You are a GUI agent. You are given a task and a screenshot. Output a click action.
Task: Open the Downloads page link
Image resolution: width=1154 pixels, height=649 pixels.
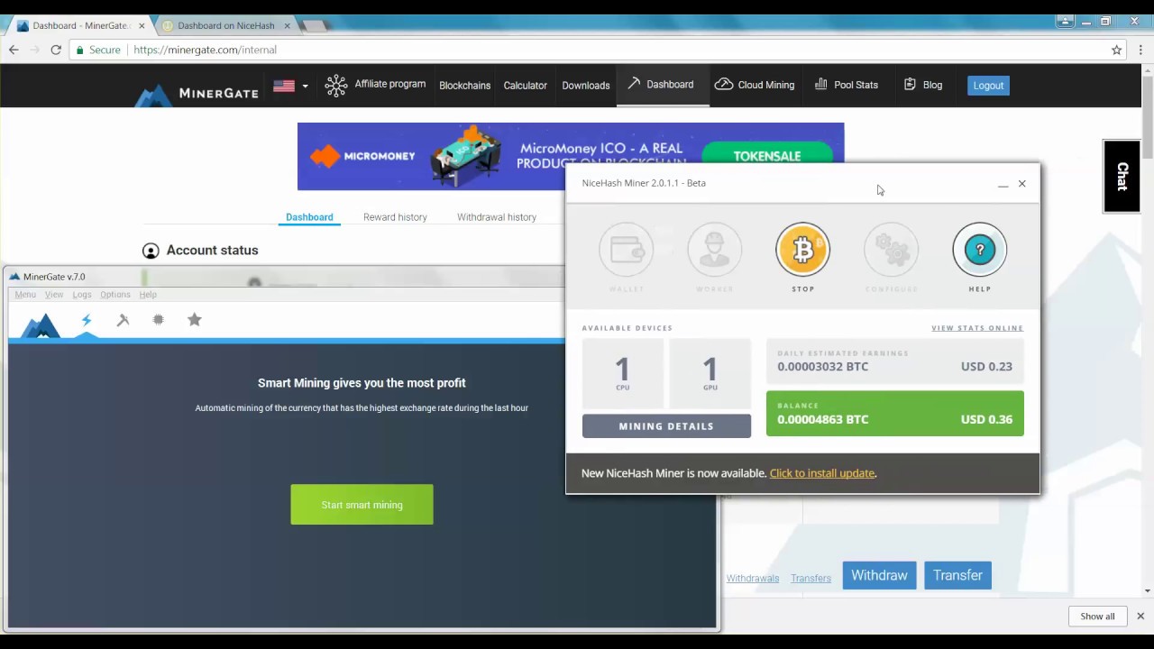click(x=586, y=86)
